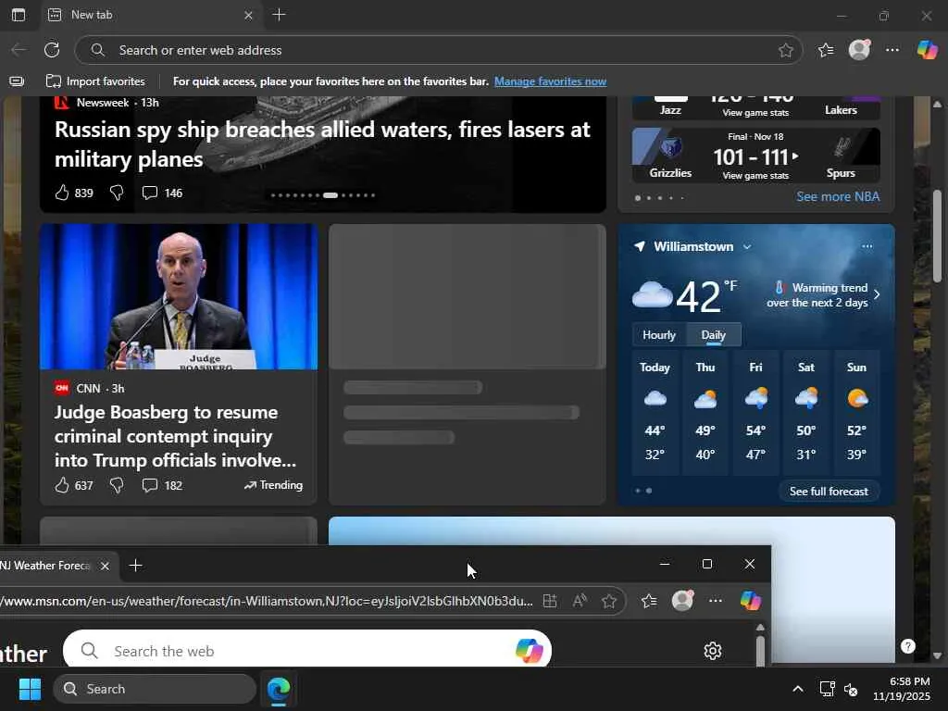
Task: Click Import favorites button
Action: (x=95, y=81)
